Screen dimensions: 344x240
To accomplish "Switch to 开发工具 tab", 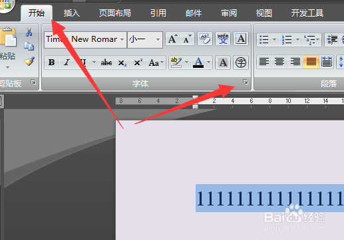I will click(307, 13).
